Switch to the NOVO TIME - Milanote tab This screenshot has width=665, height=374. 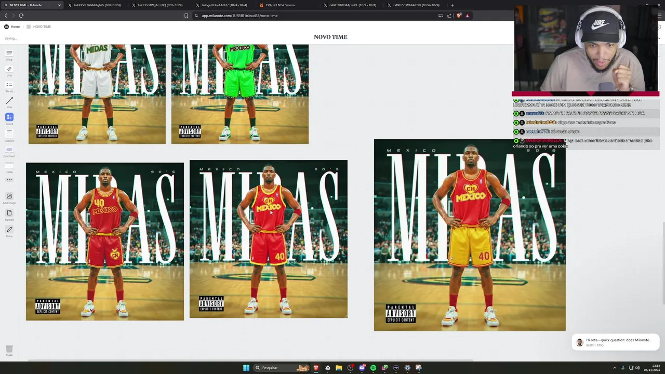33,5
